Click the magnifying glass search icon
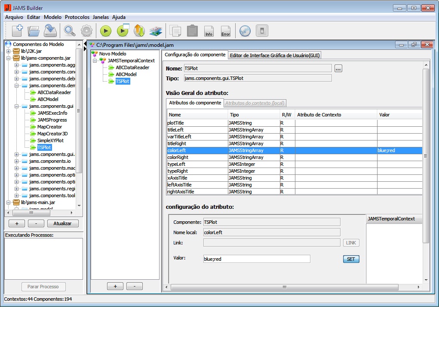The image size is (439, 348). pos(69,31)
